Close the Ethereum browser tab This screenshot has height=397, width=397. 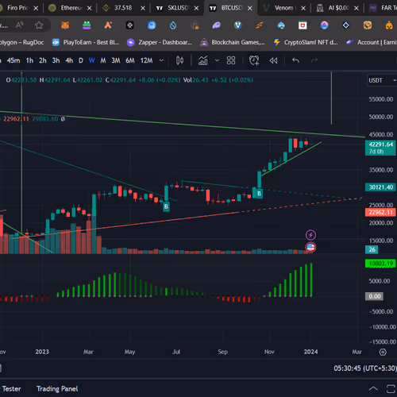pyautogui.click(x=90, y=8)
